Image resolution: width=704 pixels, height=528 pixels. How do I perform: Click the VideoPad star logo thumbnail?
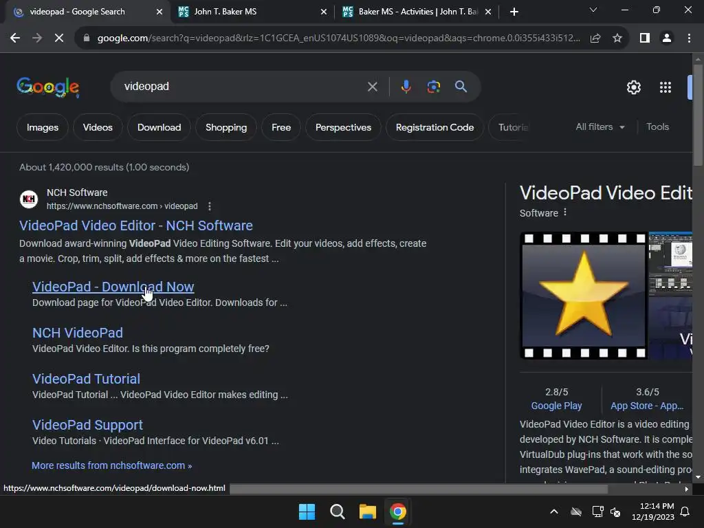584,296
